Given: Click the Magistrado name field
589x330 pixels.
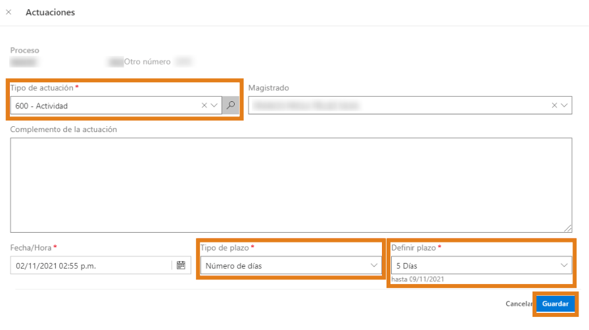Looking at the screenshot, I should pos(394,105).
